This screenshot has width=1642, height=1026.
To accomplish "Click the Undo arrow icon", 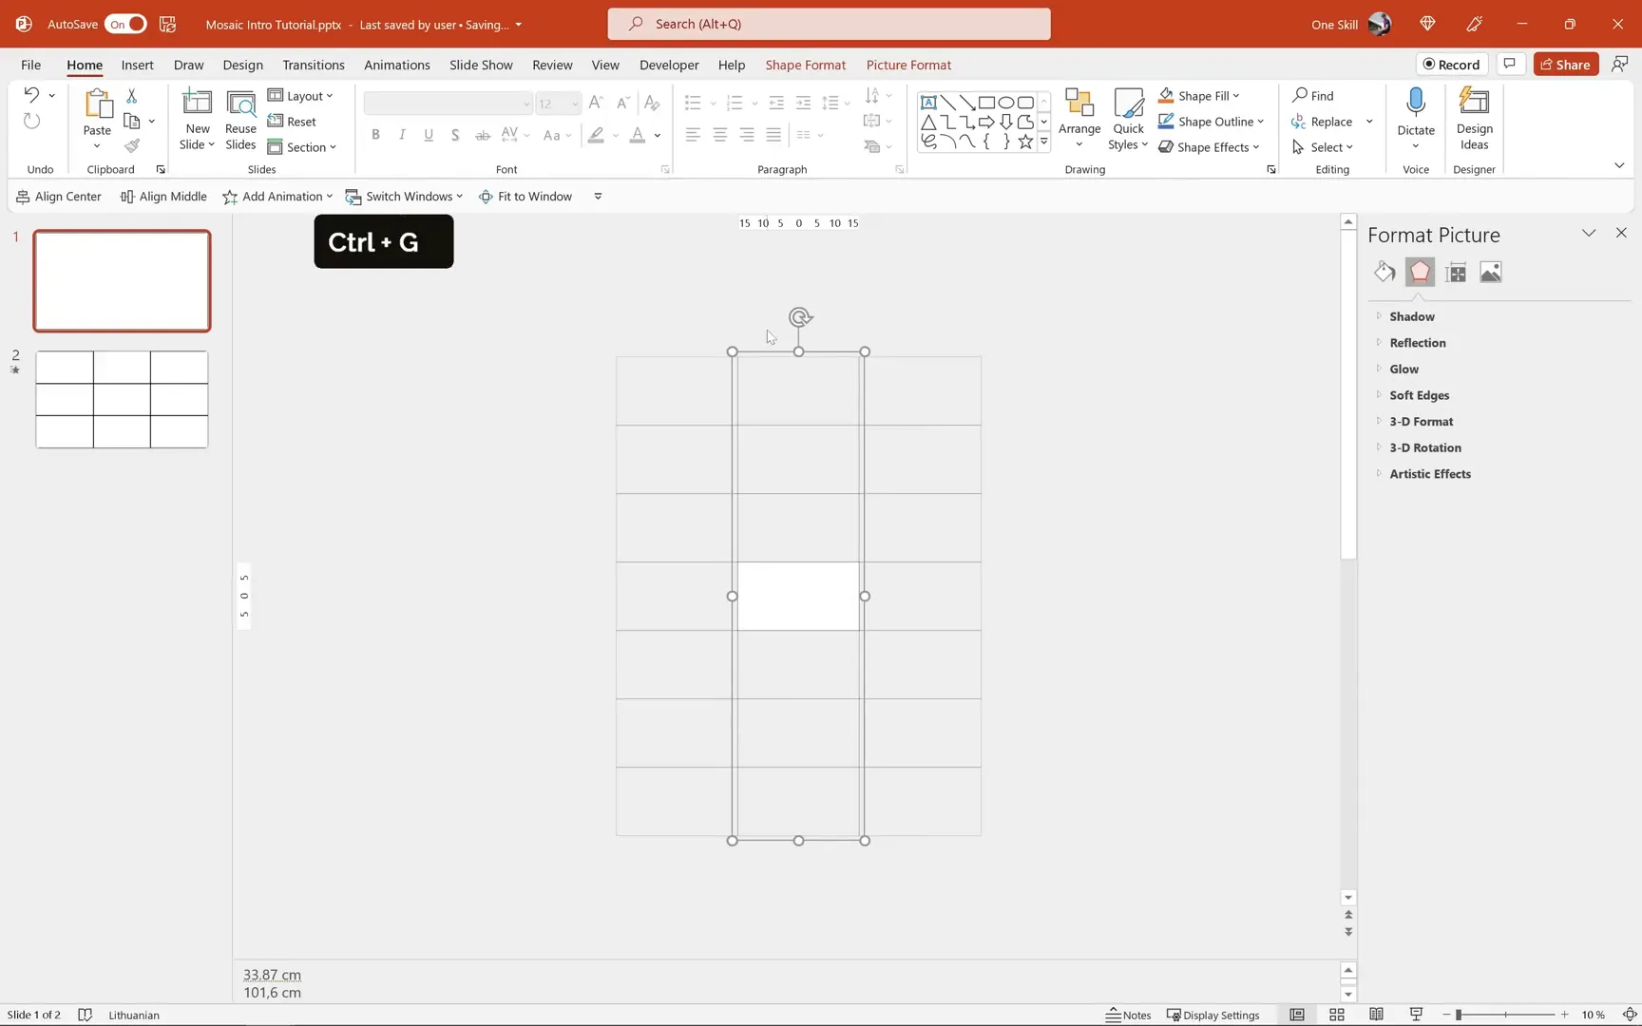I will tap(31, 95).
